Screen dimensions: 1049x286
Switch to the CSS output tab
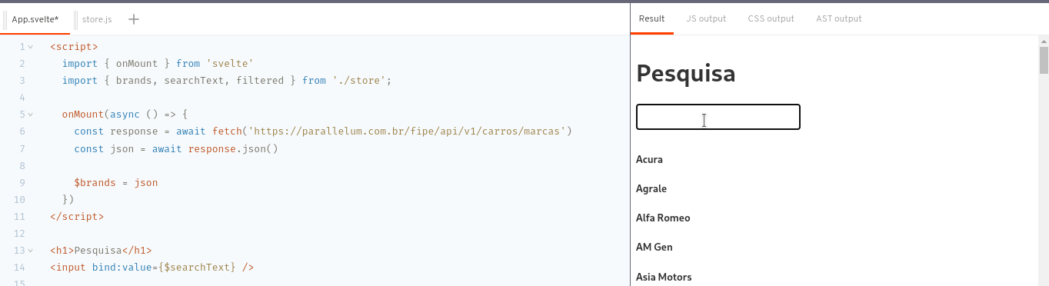tap(771, 18)
